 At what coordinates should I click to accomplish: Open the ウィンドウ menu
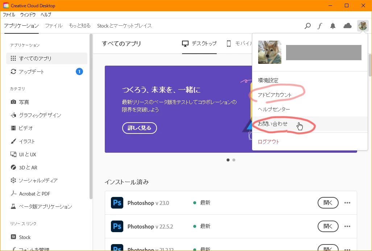click(28, 15)
